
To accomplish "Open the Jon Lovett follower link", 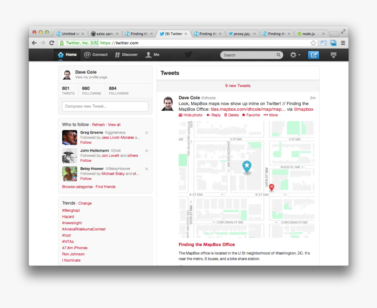I will [110, 156].
